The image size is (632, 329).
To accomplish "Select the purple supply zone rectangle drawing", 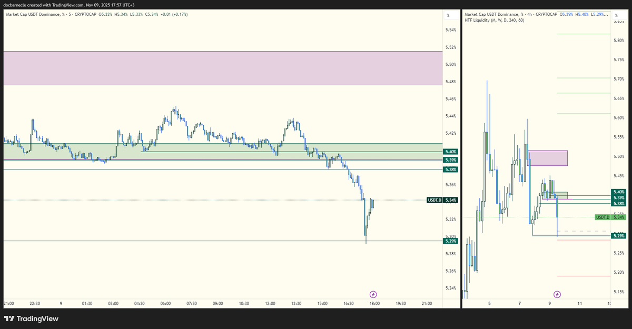I will pyautogui.click(x=221, y=68).
